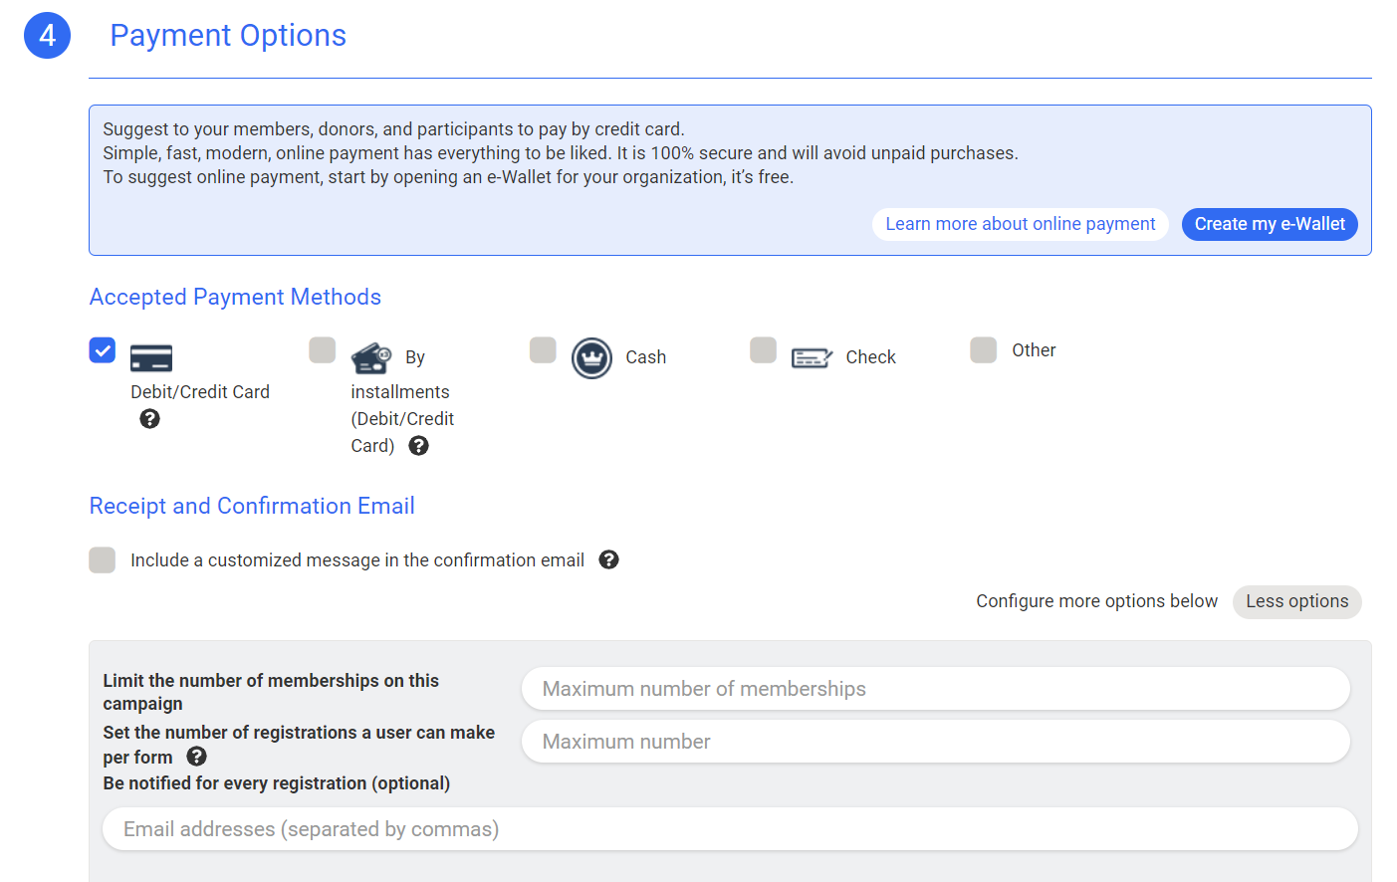
Task: Open Learn more about online payment
Action: pos(1020,224)
